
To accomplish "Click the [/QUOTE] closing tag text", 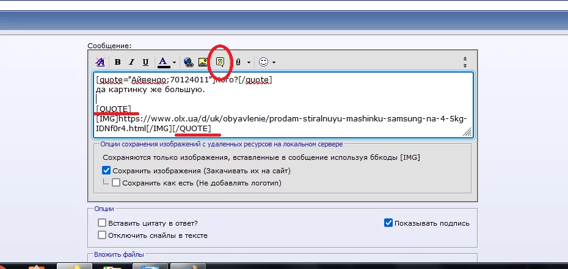I will [x=192, y=129].
